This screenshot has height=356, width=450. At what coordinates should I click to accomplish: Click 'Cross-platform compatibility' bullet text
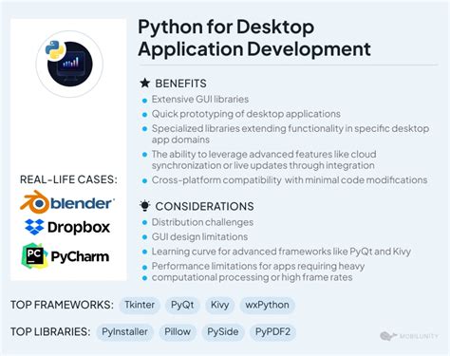(x=290, y=180)
